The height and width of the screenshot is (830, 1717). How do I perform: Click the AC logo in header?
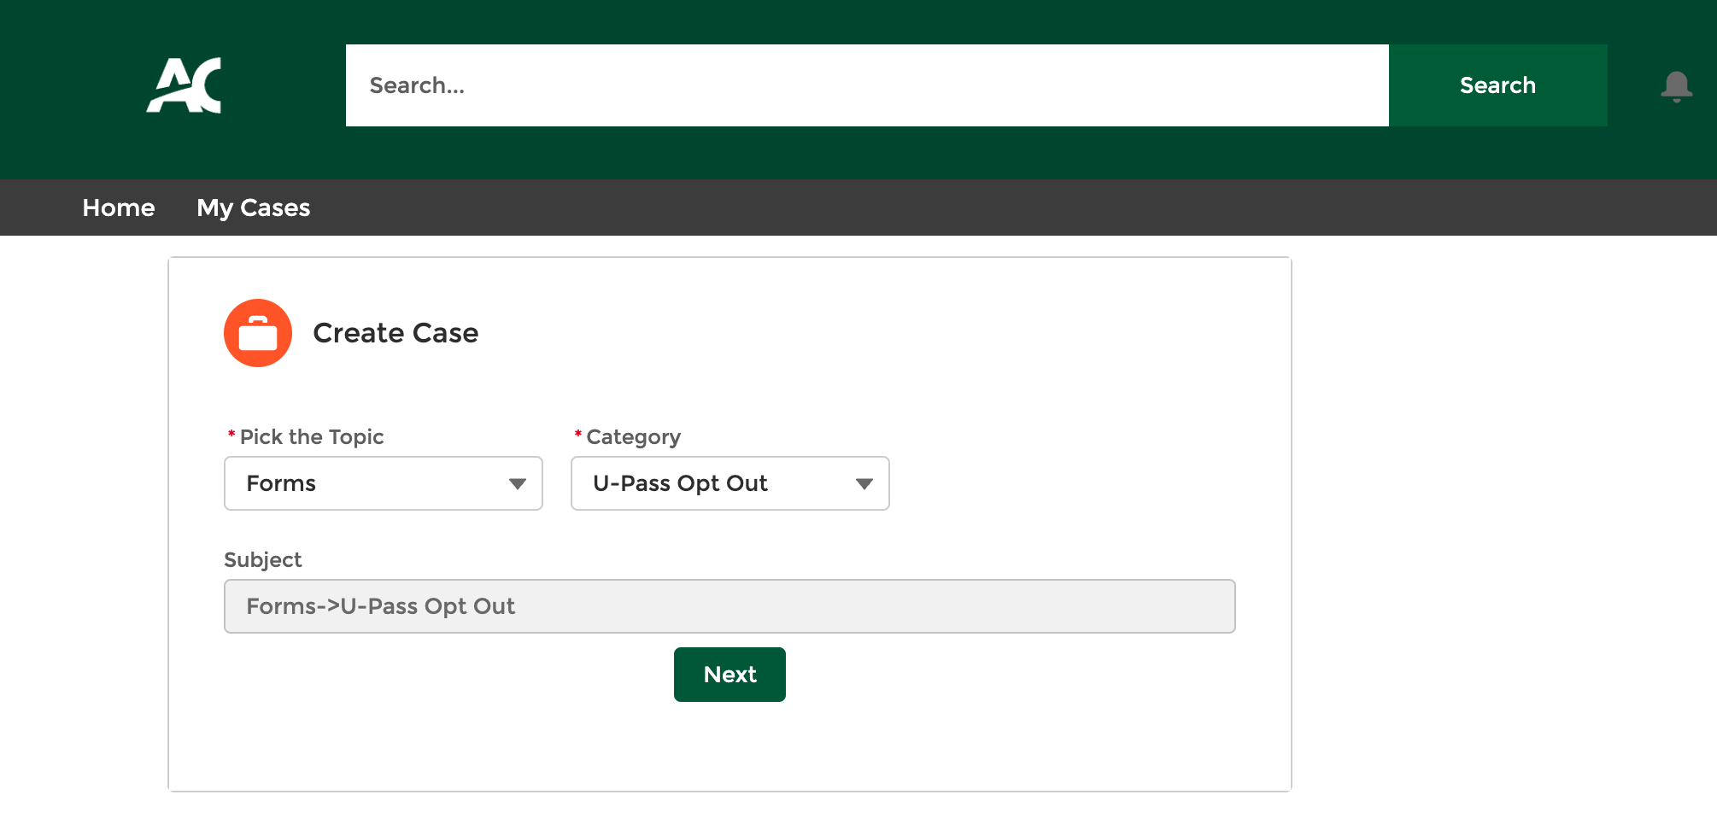[184, 85]
